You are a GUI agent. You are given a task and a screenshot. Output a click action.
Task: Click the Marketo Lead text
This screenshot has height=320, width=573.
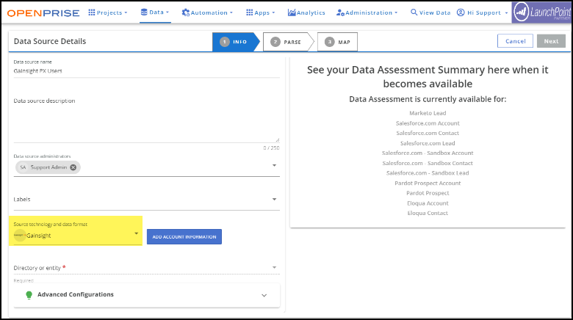point(428,113)
